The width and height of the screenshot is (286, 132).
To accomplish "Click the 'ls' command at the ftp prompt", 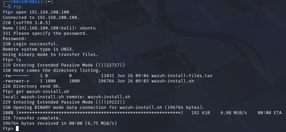I will (x=19, y=60).
